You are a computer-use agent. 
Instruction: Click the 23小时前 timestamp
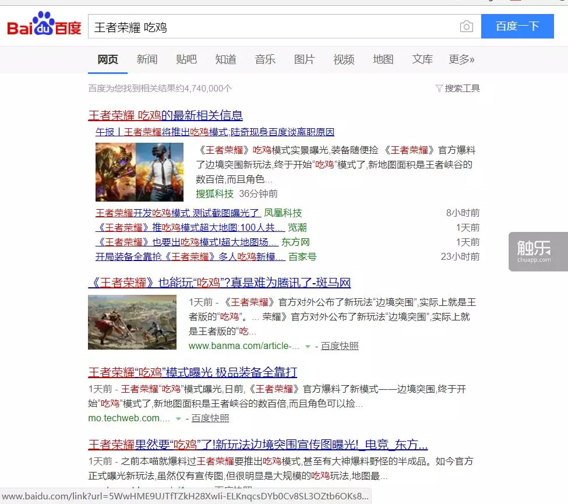click(x=460, y=257)
